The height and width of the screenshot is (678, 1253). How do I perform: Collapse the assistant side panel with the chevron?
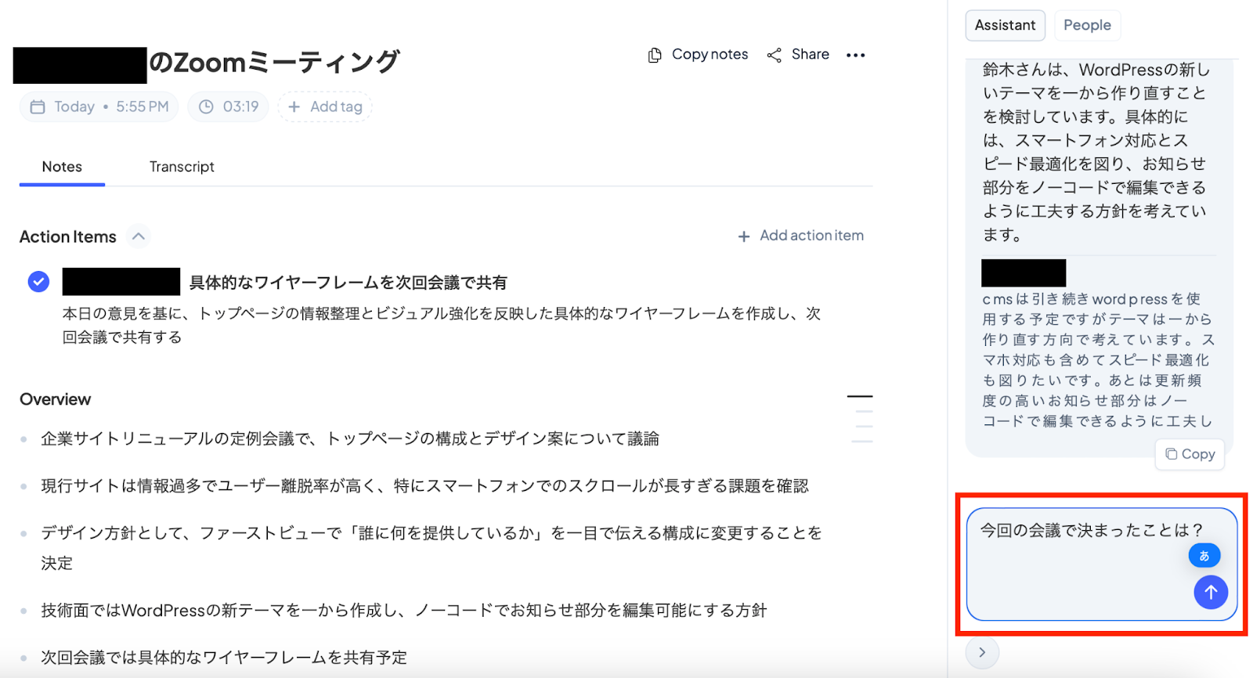click(x=982, y=652)
